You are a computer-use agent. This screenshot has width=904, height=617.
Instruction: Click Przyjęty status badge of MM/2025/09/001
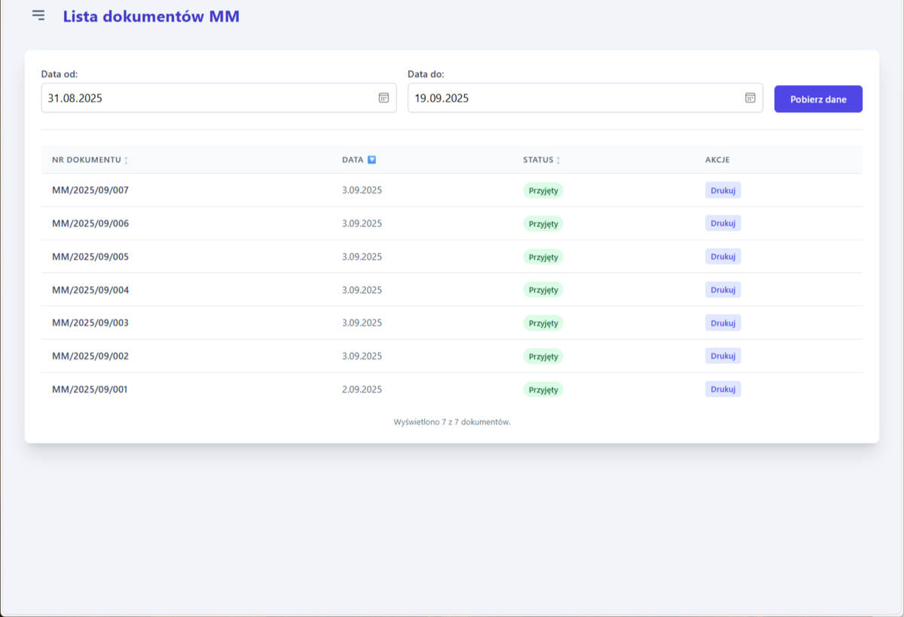543,390
